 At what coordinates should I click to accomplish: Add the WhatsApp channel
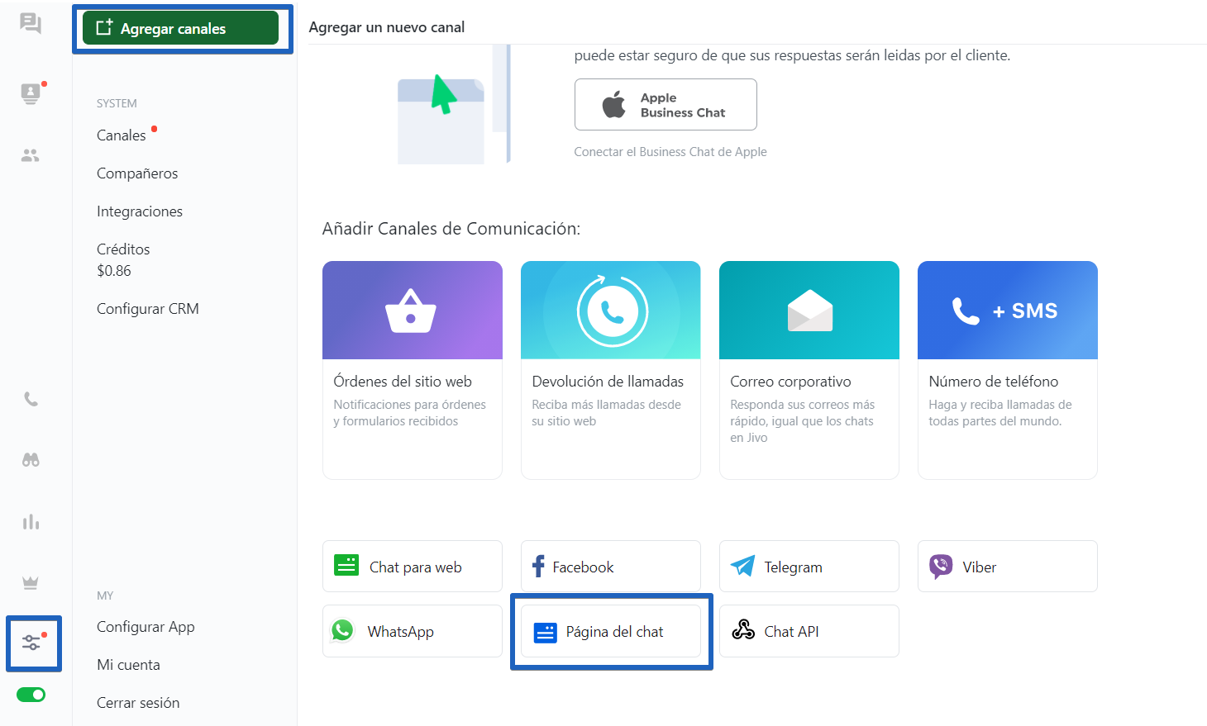[x=413, y=631]
